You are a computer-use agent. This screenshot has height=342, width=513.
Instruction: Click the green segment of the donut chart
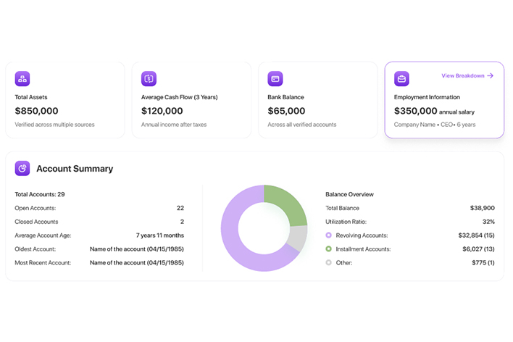285,204
